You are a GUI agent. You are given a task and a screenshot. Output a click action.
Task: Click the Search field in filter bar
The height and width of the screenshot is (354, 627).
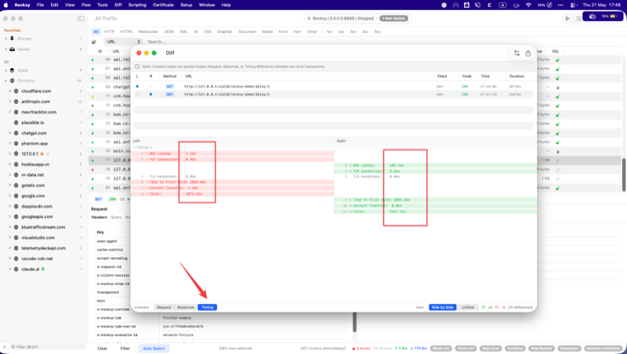pos(384,42)
